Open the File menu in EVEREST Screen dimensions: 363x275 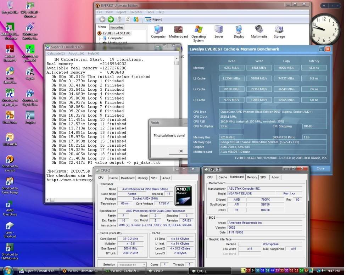click(x=100, y=12)
